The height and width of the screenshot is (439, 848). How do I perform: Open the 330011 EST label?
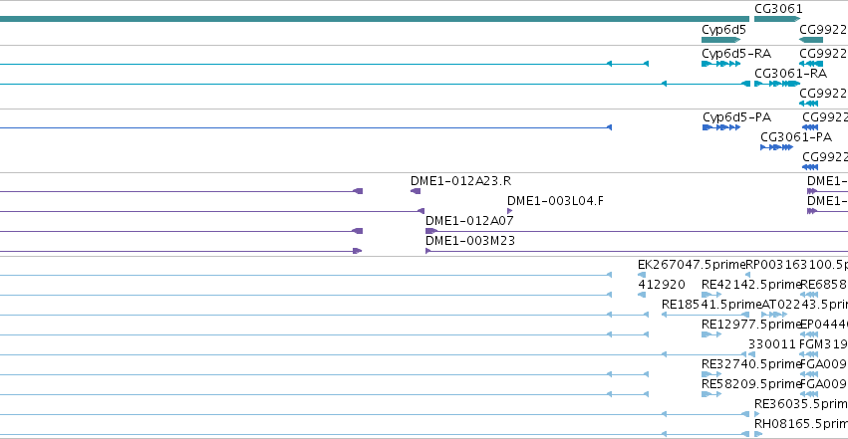pos(772,344)
